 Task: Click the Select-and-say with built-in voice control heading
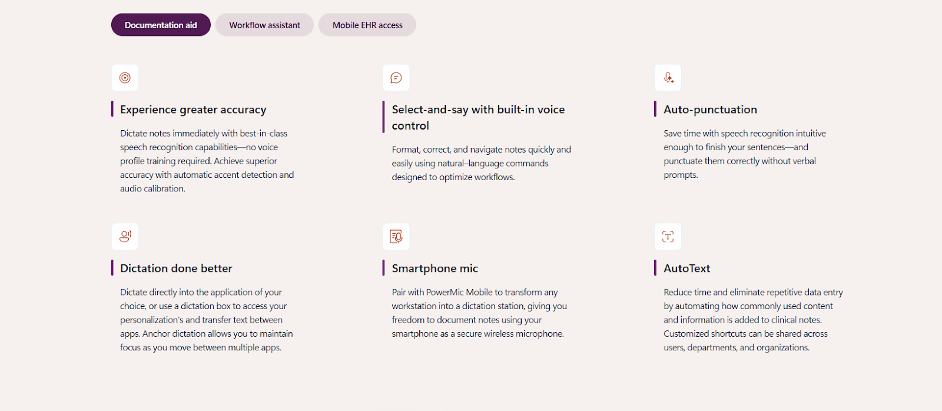pyautogui.click(x=478, y=117)
